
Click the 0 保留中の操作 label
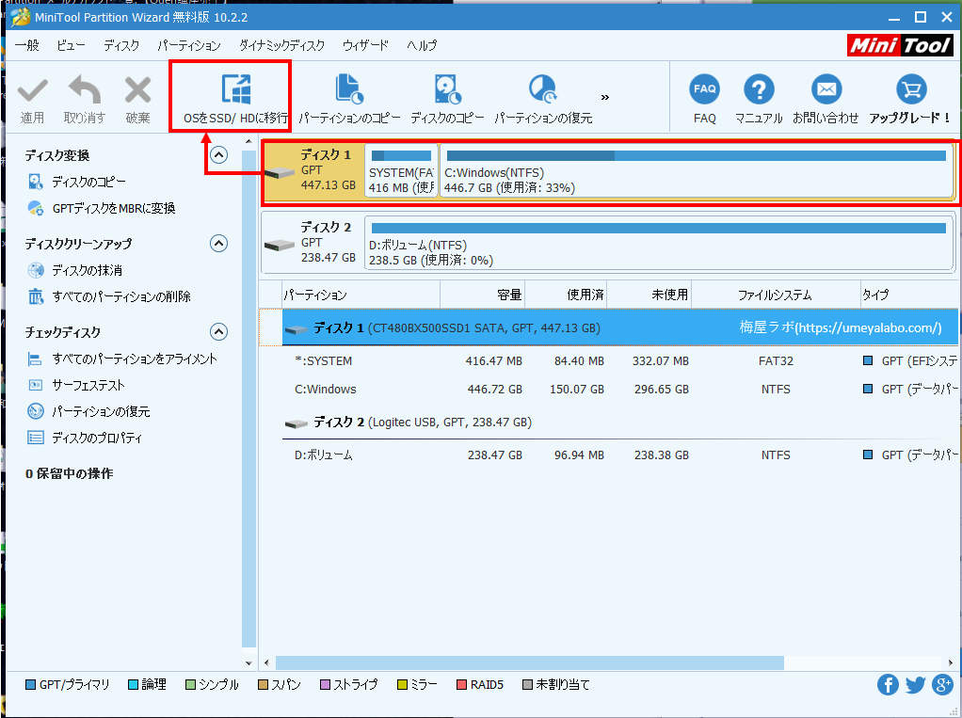70,473
